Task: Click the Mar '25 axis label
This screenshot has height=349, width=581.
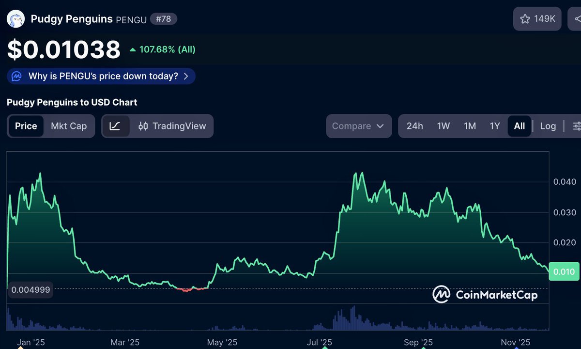Action: point(125,342)
